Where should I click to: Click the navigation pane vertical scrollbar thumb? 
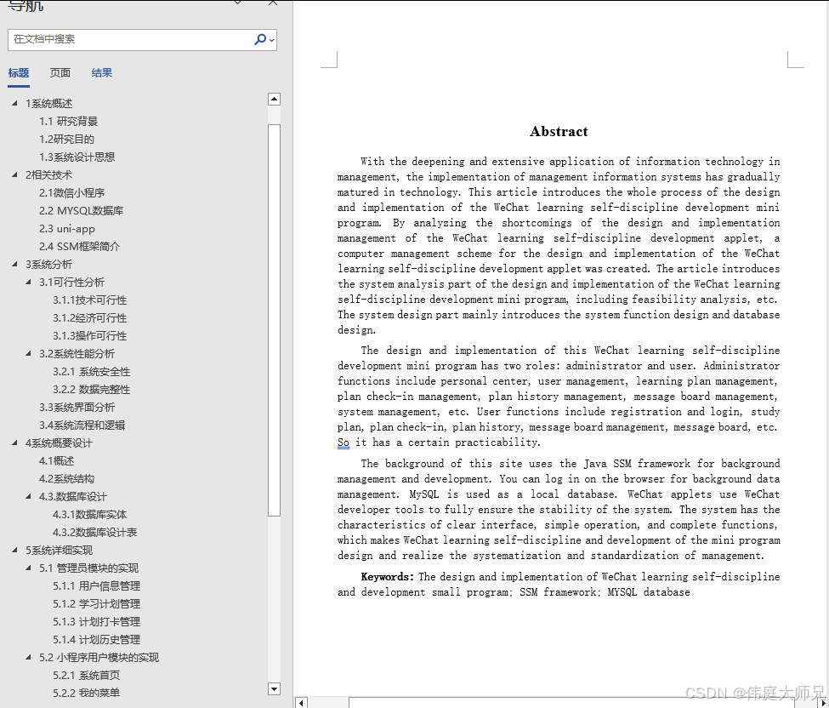274,320
